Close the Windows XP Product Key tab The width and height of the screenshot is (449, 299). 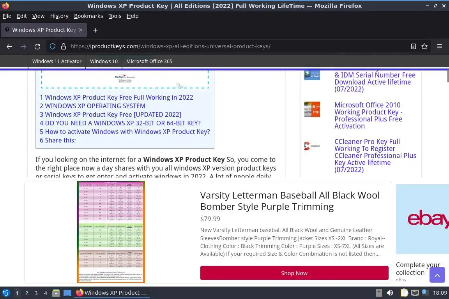tap(81, 30)
